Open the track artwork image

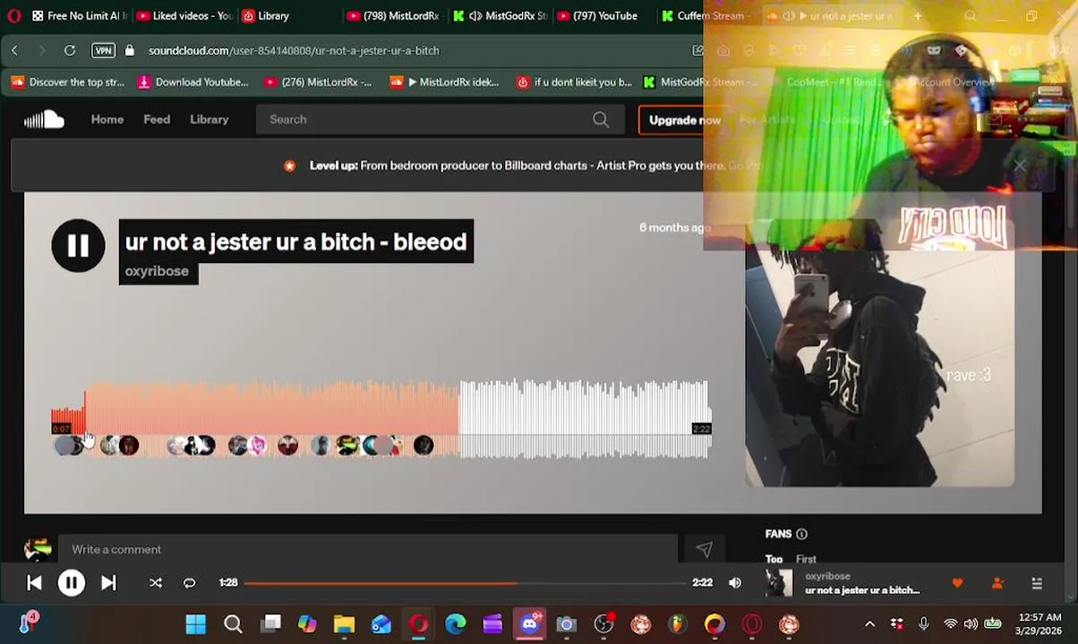[x=879, y=352]
